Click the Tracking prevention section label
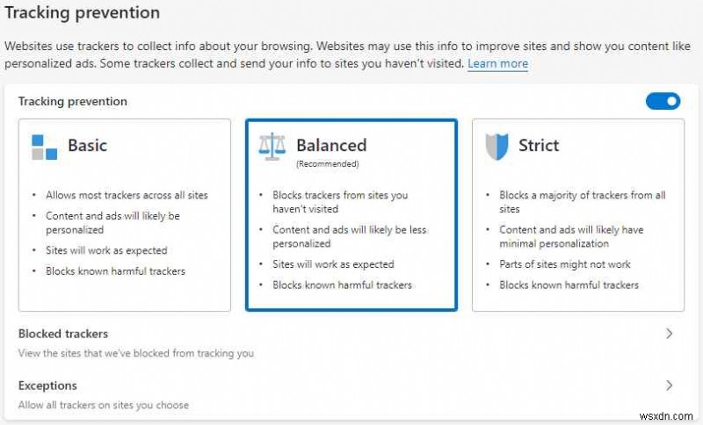The image size is (703, 425). point(73,102)
